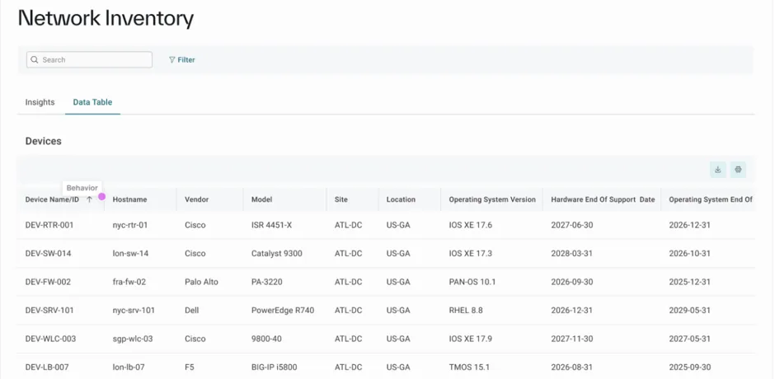Click US-GA location in DEV-SRV-101 row
Viewport: 775px width, 379px height.
[x=398, y=311]
